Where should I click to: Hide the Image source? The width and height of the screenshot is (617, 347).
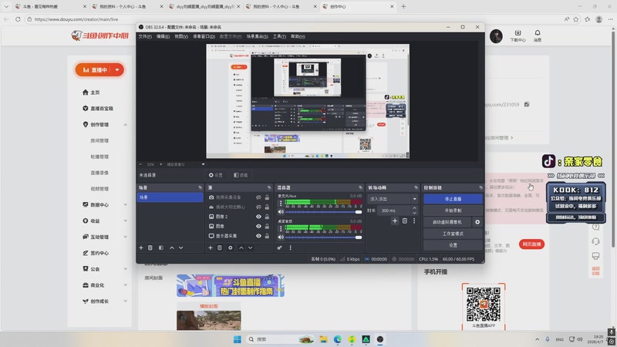tap(258, 226)
